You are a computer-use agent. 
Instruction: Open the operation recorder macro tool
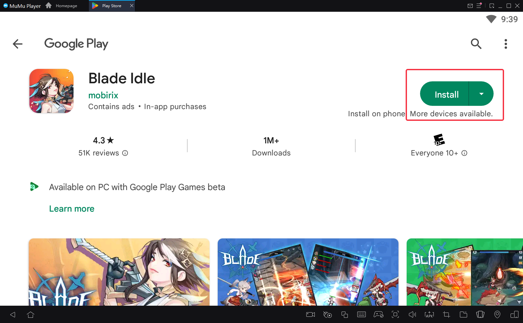(x=328, y=315)
